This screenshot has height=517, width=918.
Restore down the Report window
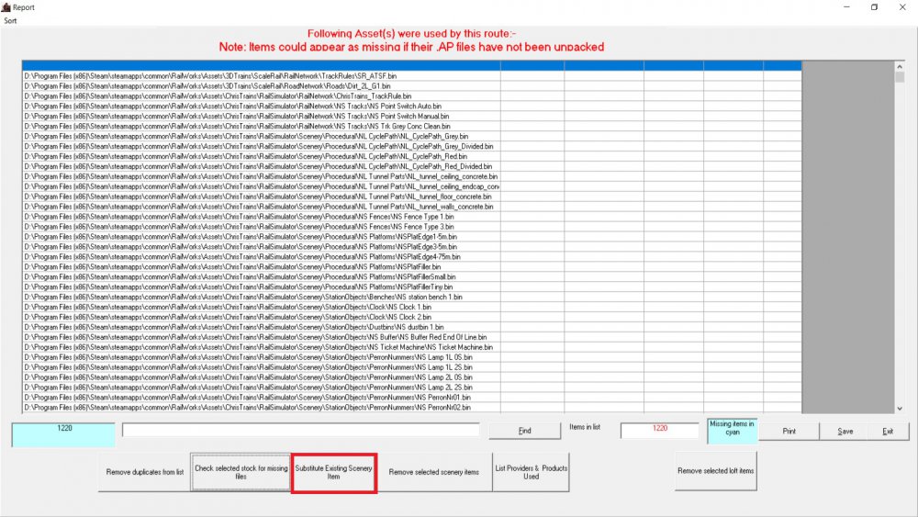(x=874, y=6)
